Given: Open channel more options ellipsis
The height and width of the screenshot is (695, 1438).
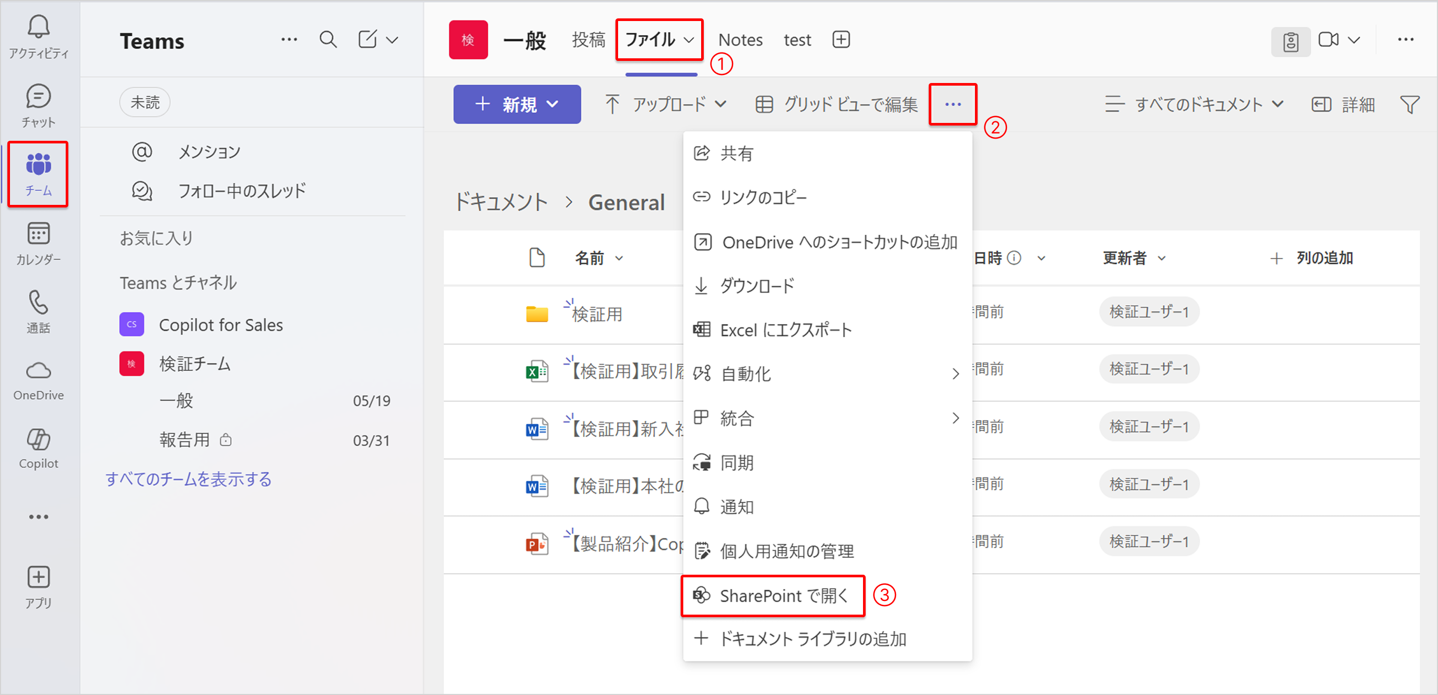Looking at the screenshot, I should tap(1405, 39).
